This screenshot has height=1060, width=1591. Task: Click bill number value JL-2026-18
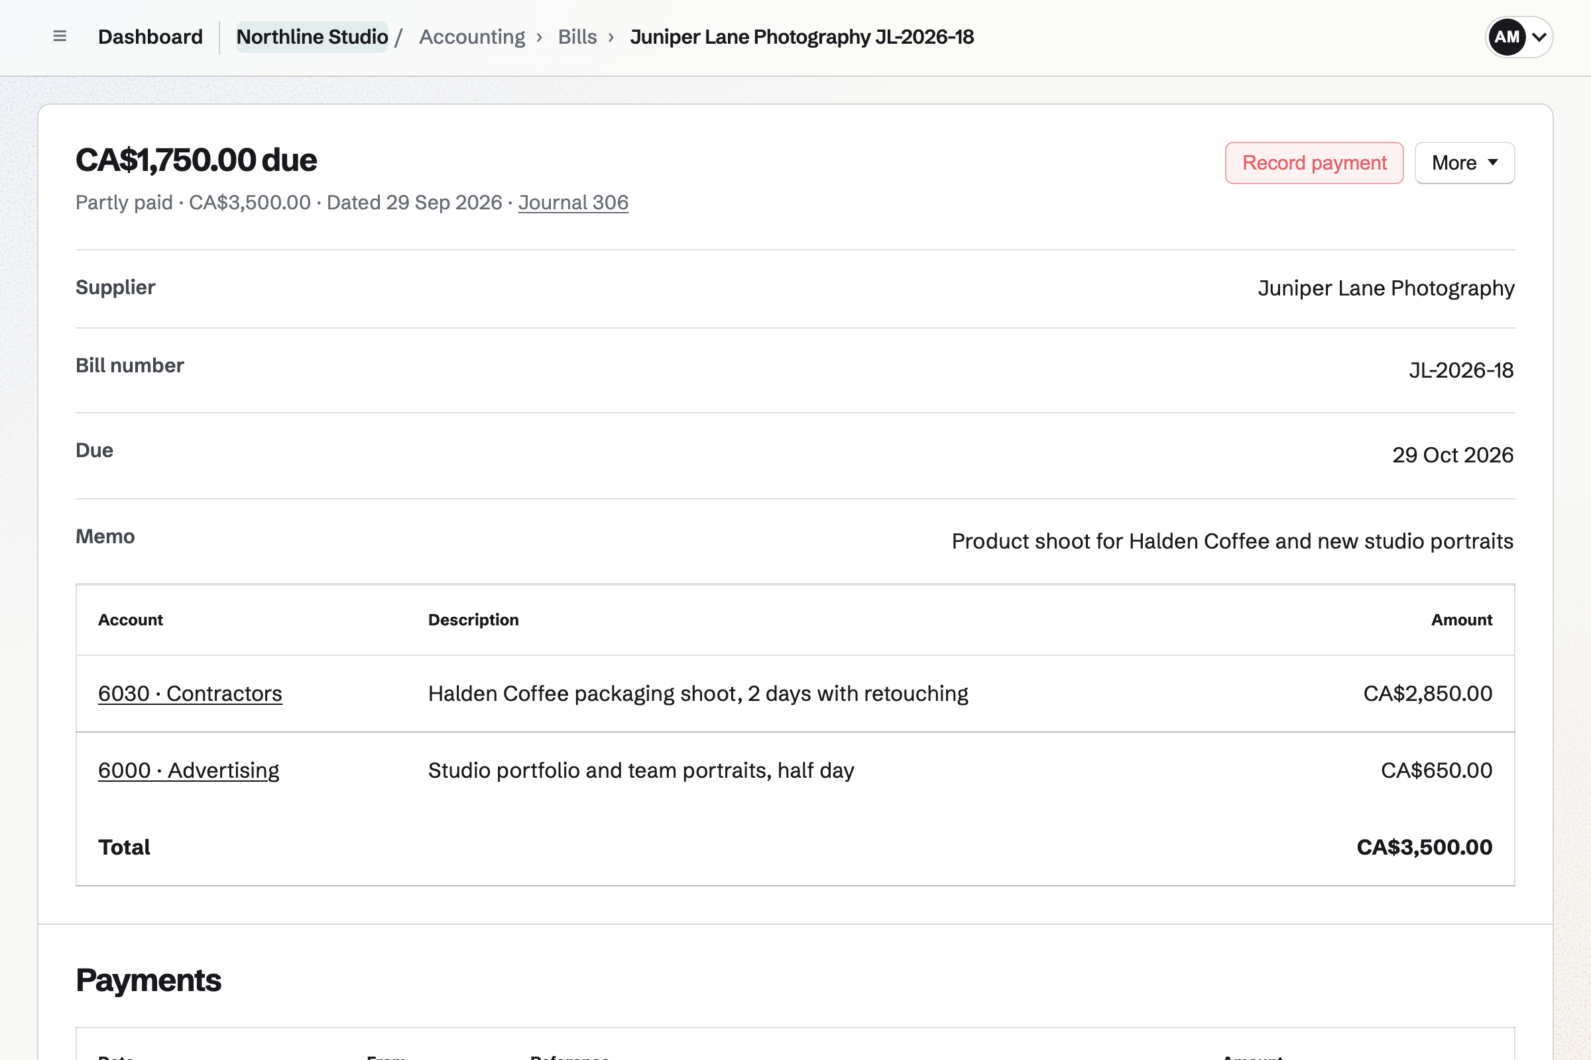(x=1461, y=370)
